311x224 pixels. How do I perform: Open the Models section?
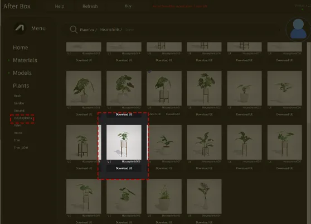pyautogui.click(x=22, y=73)
